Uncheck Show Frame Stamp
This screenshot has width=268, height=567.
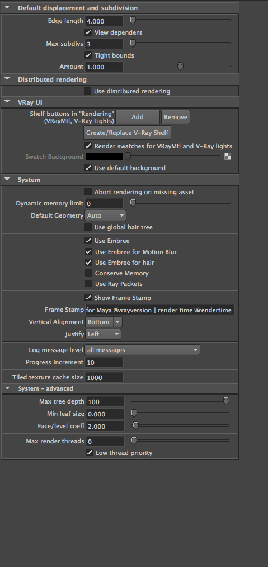pyautogui.click(x=88, y=298)
